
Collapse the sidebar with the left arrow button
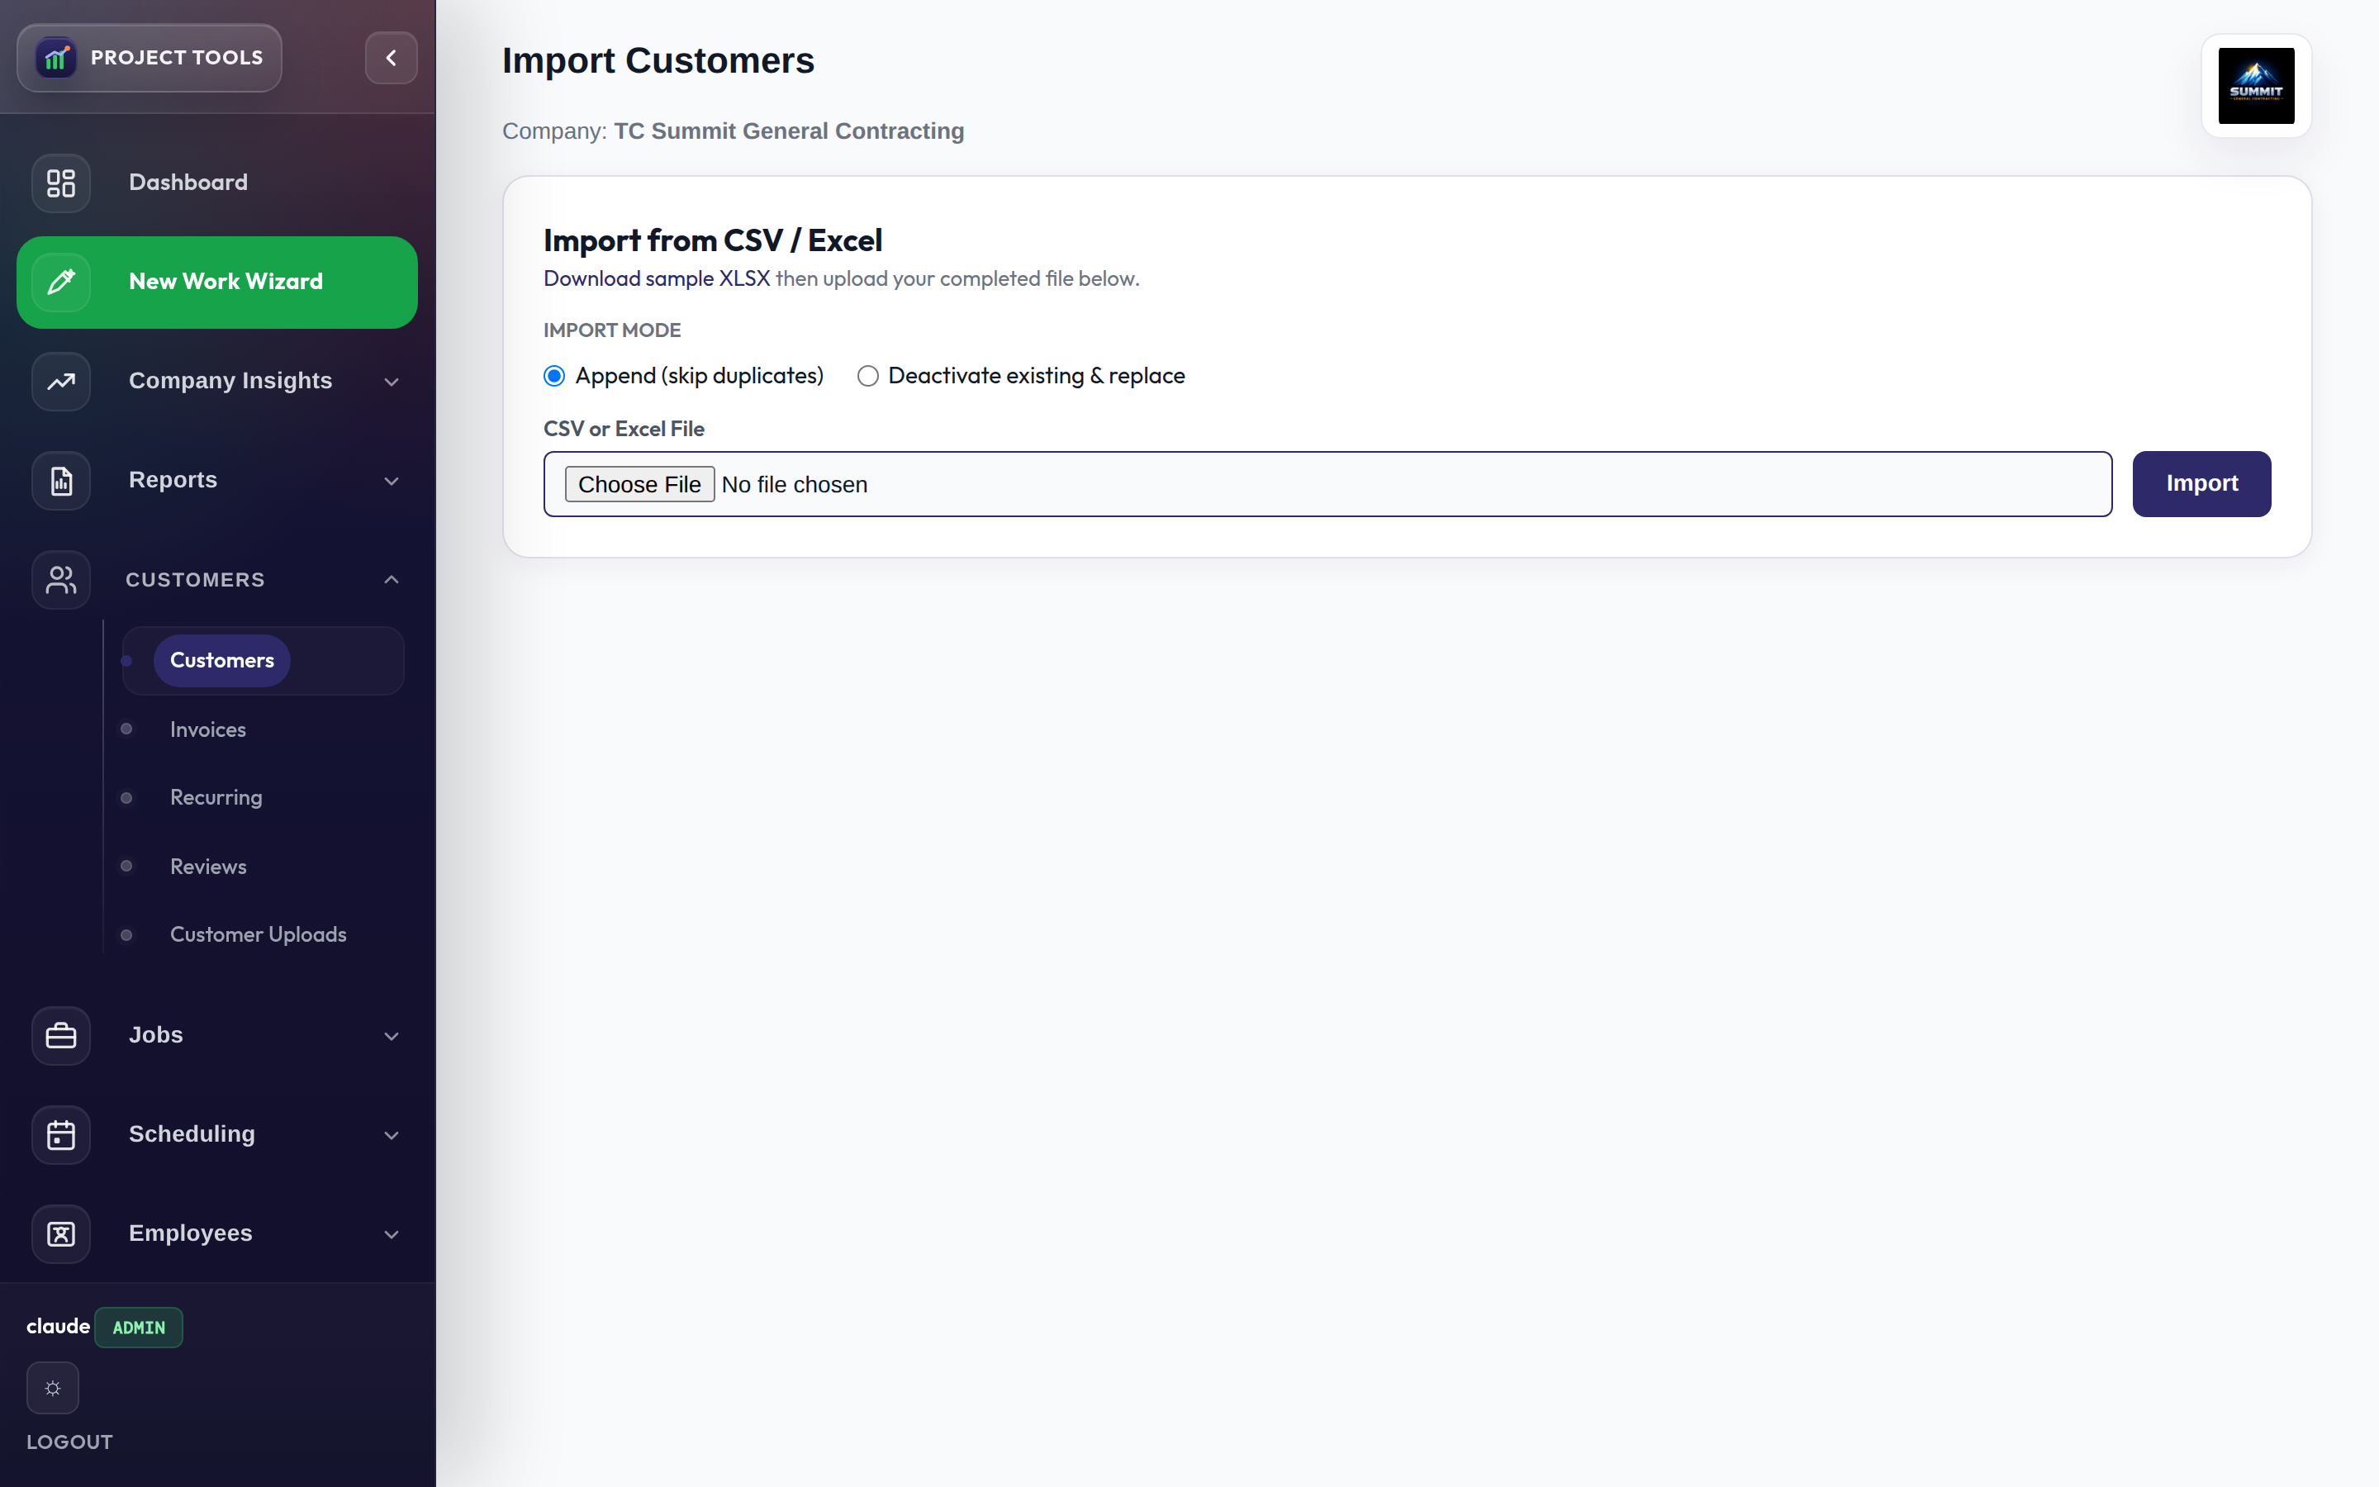tap(392, 58)
